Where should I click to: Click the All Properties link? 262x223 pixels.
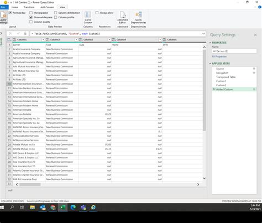tap(219, 56)
